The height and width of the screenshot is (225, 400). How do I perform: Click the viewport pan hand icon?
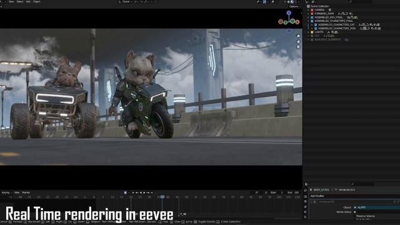(x=298, y=42)
